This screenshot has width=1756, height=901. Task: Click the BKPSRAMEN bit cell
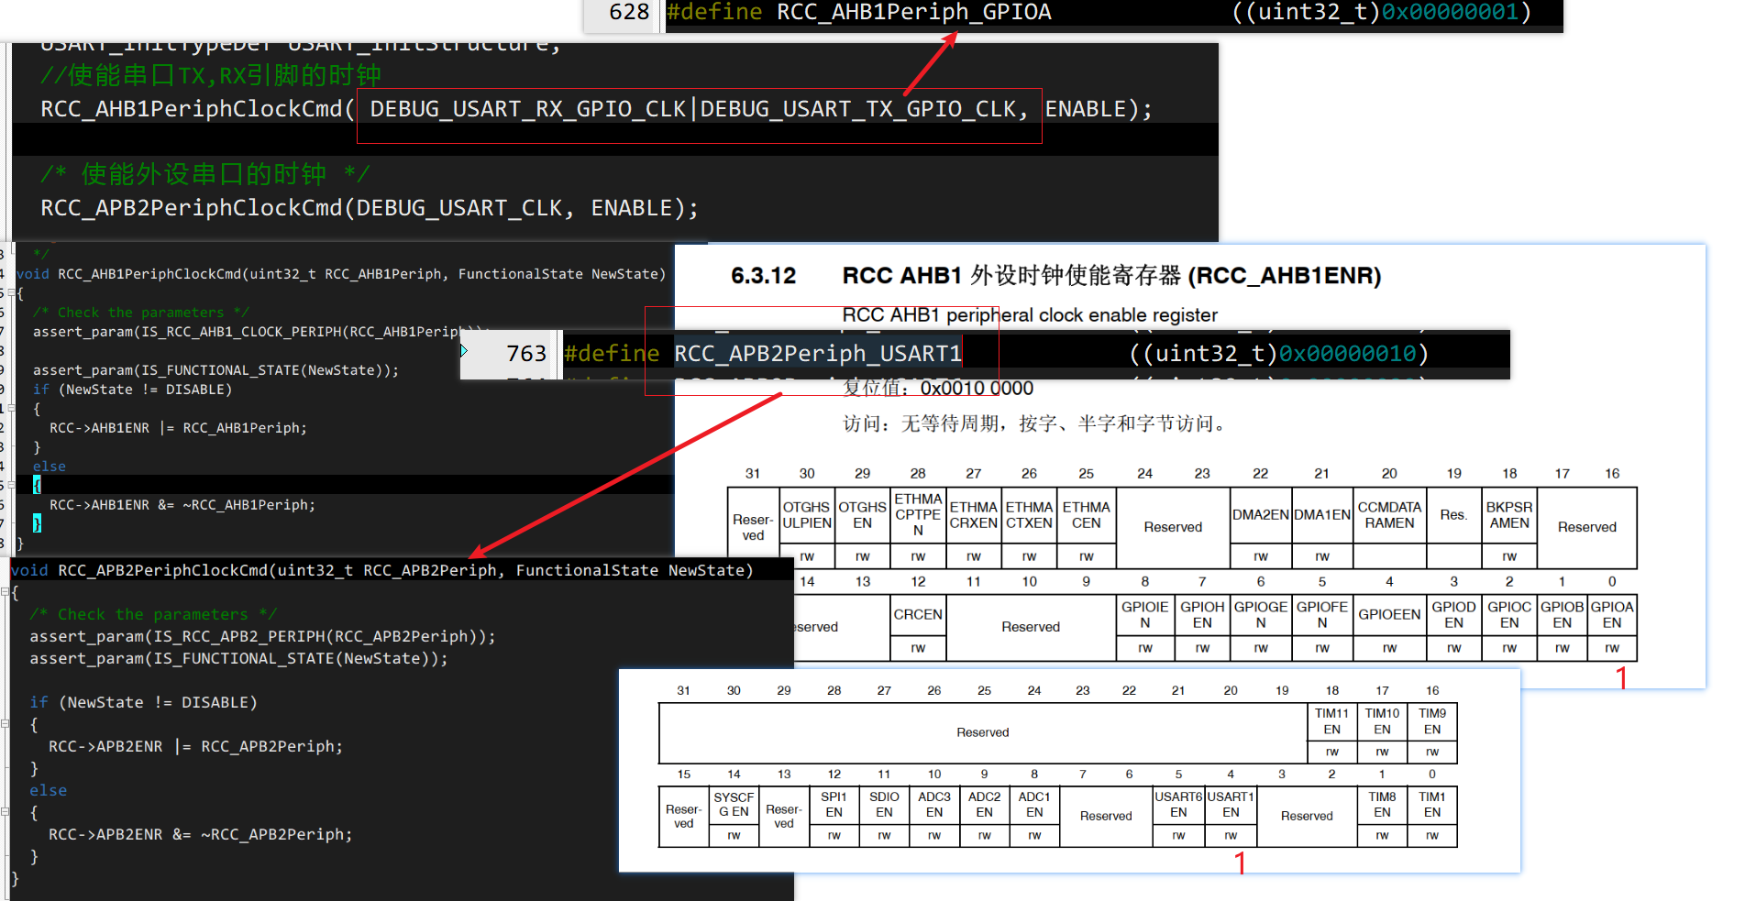(1509, 515)
